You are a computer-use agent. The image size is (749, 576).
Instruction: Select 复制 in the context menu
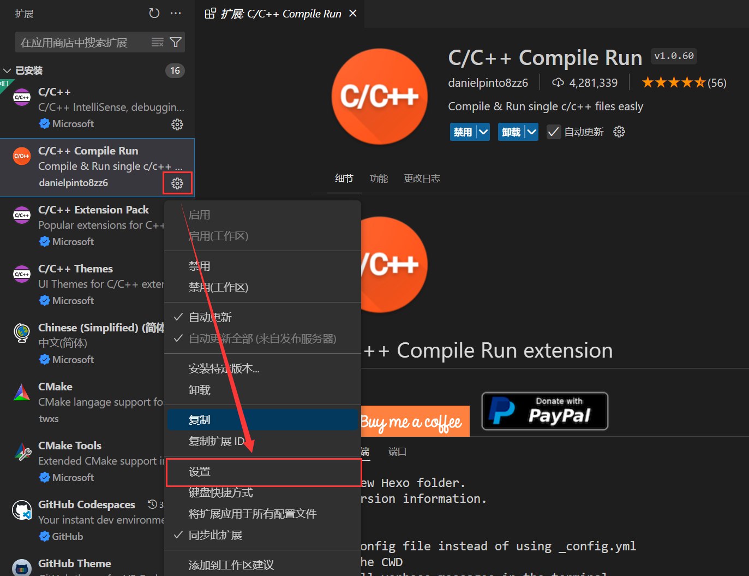pyautogui.click(x=262, y=420)
